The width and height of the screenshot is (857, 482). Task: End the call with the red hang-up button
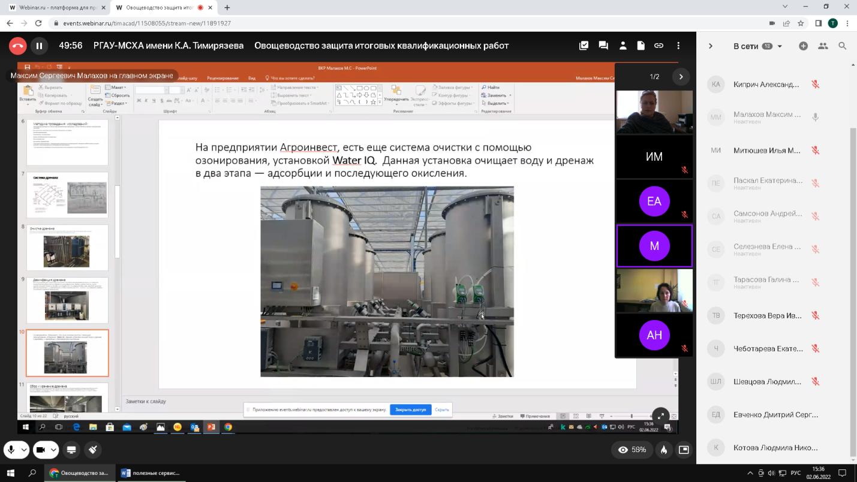click(18, 46)
